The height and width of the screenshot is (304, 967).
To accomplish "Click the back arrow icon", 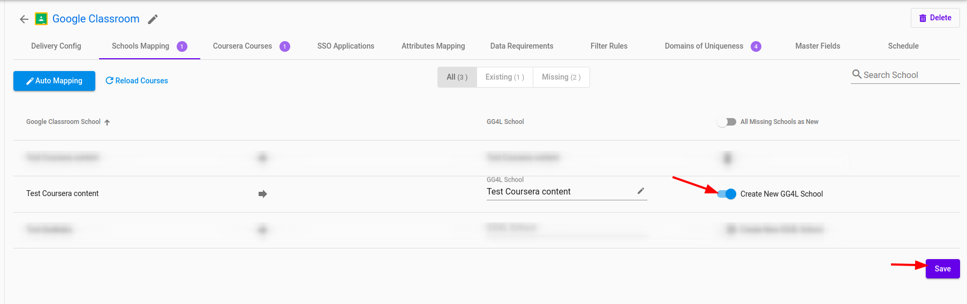I will click(24, 19).
